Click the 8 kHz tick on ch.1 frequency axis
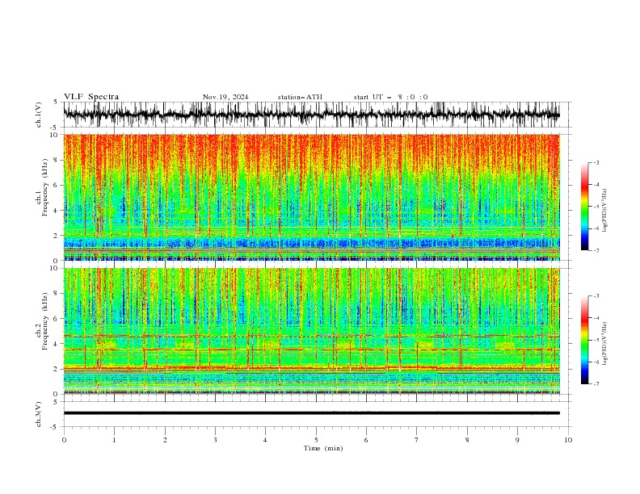 coord(57,160)
